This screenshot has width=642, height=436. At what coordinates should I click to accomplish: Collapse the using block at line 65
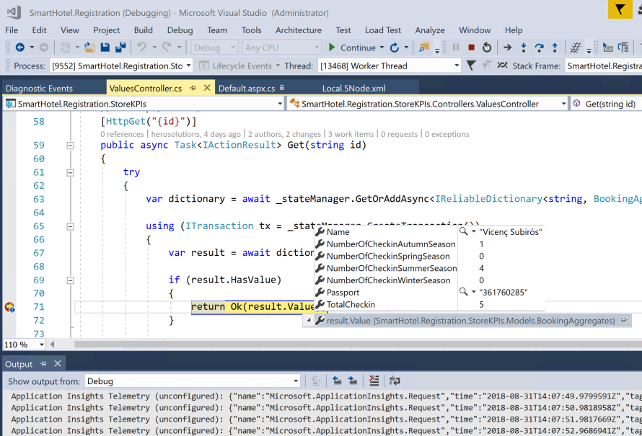point(71,226)
